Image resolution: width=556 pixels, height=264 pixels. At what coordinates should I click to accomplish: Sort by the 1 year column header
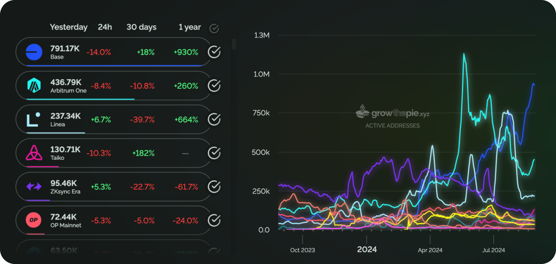(190, 27)
